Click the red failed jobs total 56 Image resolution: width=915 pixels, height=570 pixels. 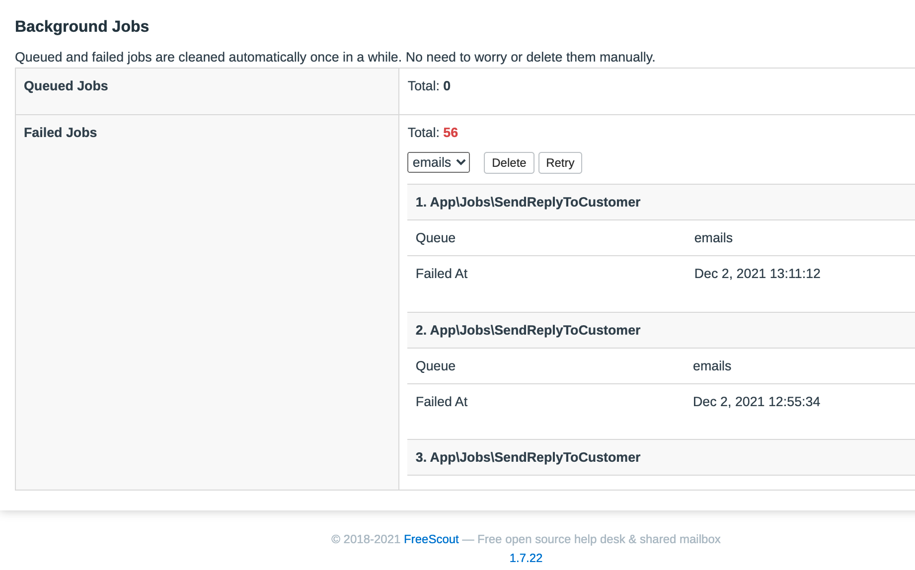click(x=450, y=133)
